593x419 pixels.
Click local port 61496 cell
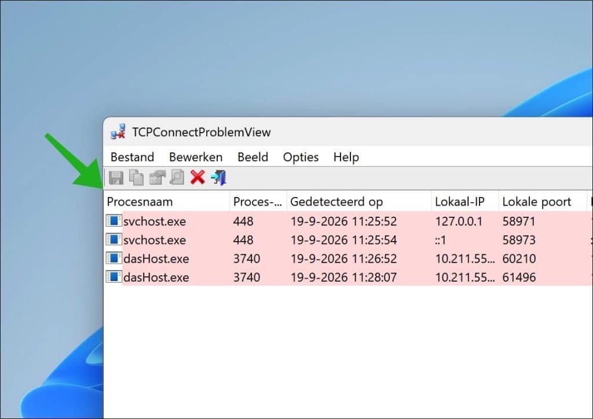point(519,277)
